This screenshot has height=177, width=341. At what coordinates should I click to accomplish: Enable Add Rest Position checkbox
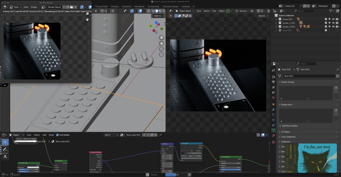tap(280, 126)
